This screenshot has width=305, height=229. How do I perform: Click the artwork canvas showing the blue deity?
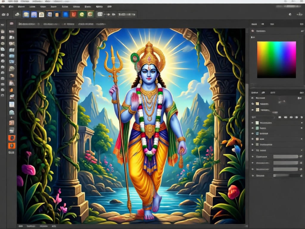131,126
